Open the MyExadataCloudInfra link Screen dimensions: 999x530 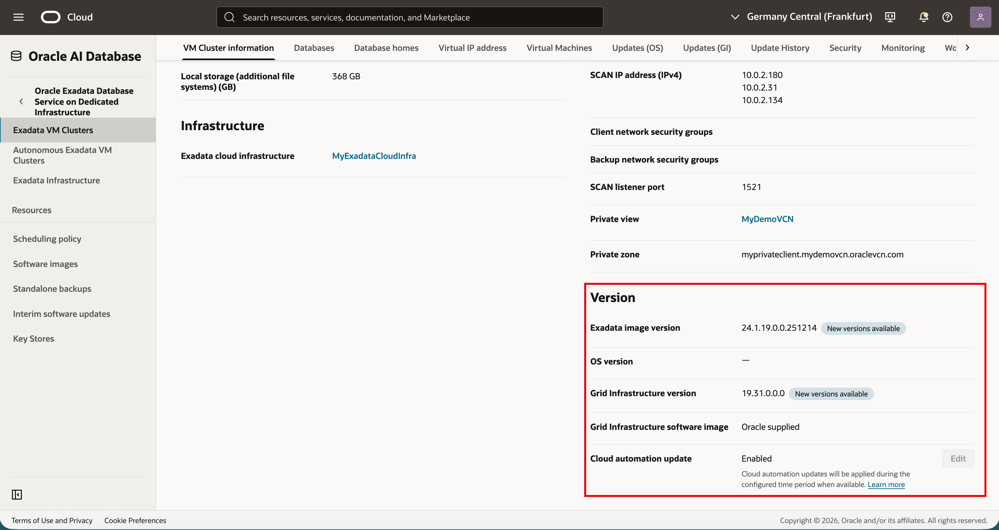pos(374,156)
